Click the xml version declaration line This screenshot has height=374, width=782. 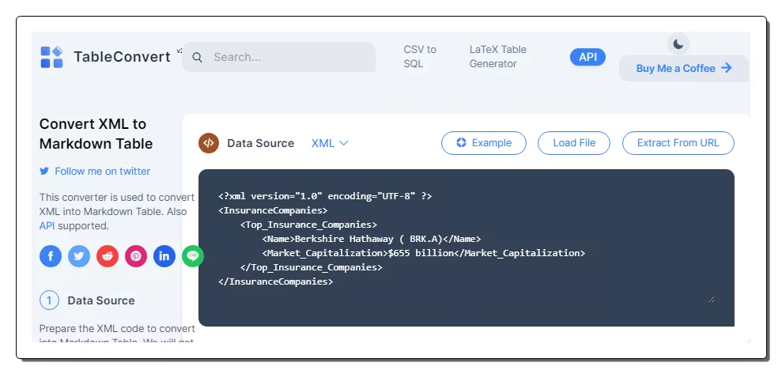click(325, 196)
